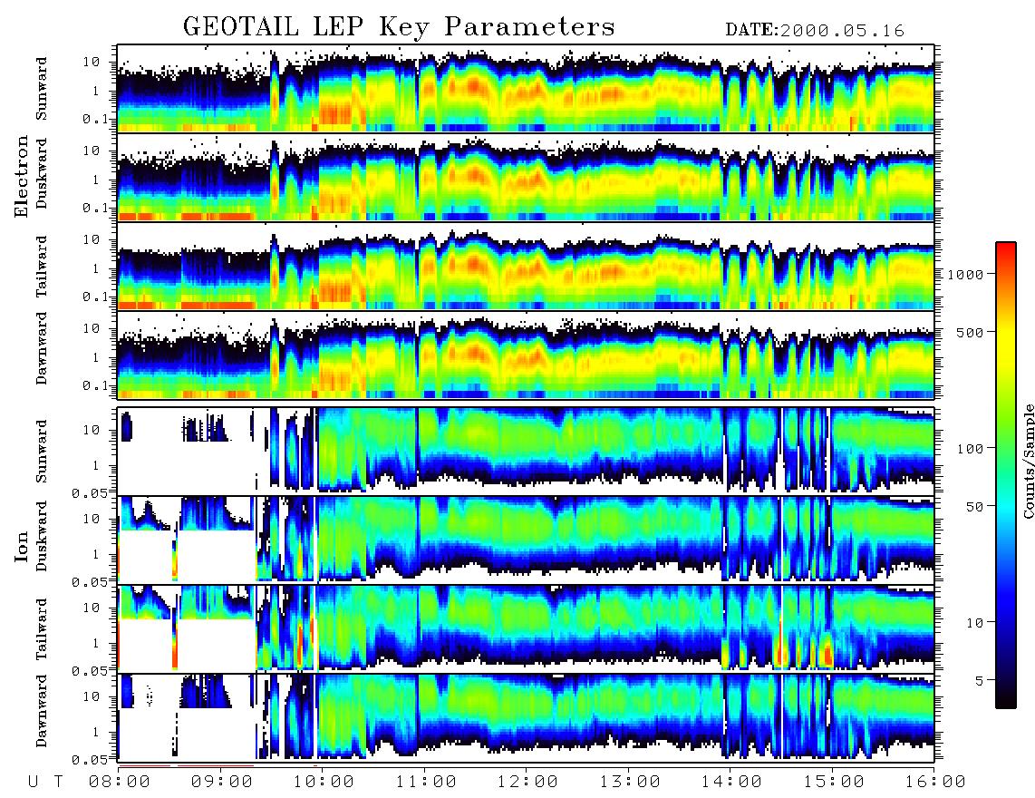Select the "14:00" time tick label

(x=731, y=783)
